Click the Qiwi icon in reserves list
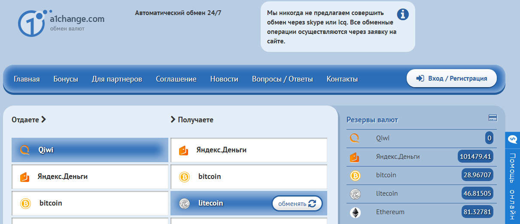Screen dimensions: 520x224 (355, 138)
